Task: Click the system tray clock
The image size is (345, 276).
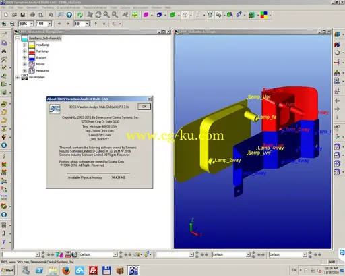Action: (x=331, y=270)
